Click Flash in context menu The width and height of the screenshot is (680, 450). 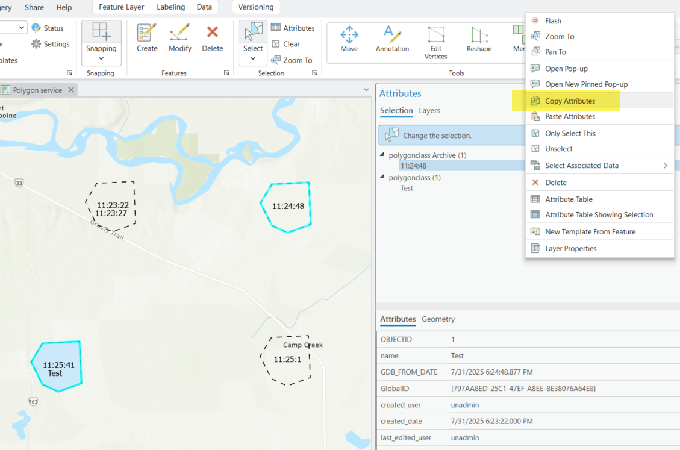pos(600,21)
